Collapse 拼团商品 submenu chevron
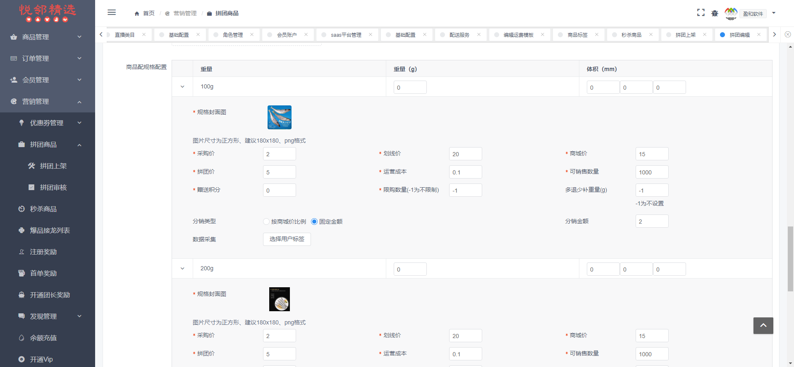The image size is (794, 367). pyautogui.click(x=79, y=145)
